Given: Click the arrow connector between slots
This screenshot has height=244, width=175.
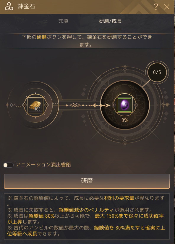Looking at the screenshot, I should (87, 105).
